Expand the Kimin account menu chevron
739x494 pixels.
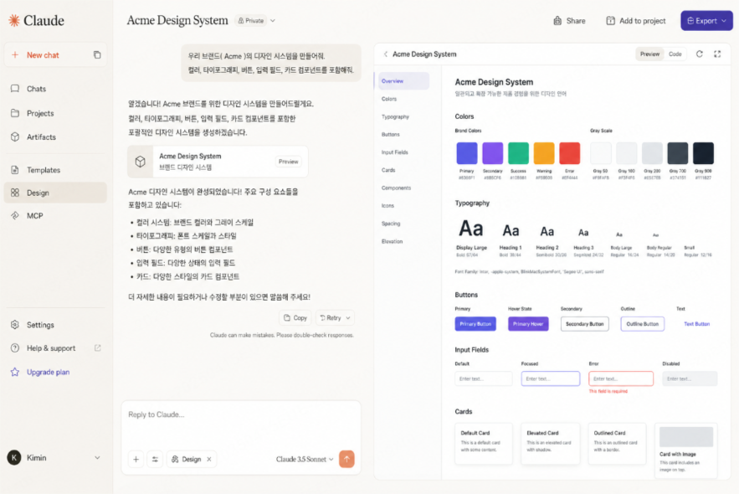pyautogui.click(x=97, y=457)
